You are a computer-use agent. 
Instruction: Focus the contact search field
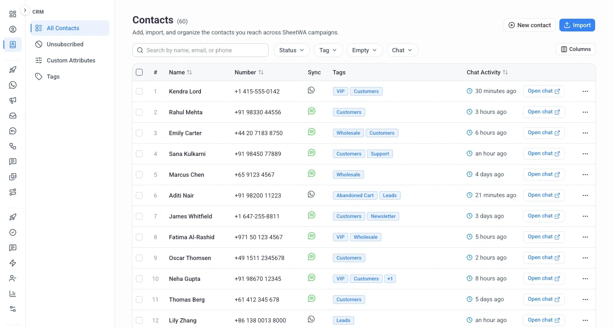tap(201, 50)
